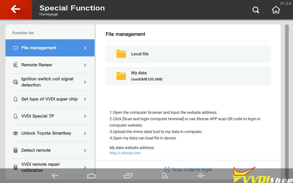The image size is (293, 183).
Task: Select File management in function list
Action: [x=50, y=48]
